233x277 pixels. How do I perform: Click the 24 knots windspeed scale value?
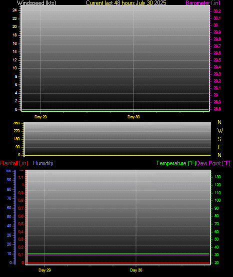tap(14, 10)
